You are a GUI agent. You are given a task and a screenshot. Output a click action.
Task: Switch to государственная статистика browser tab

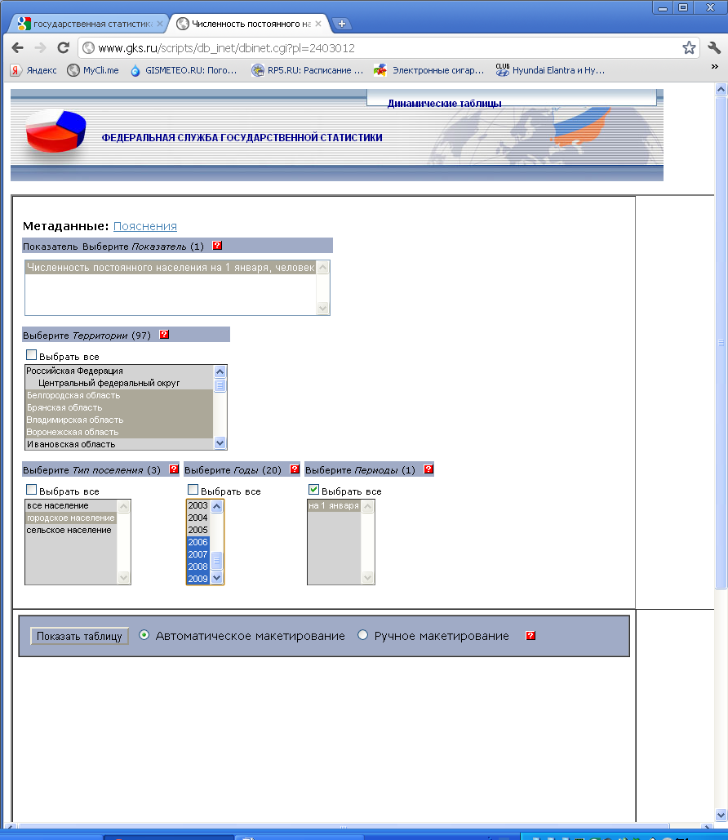tap(89, 24)
